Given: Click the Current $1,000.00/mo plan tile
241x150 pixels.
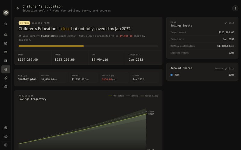Looking at the screenshot, I should [x=53, y=78].
